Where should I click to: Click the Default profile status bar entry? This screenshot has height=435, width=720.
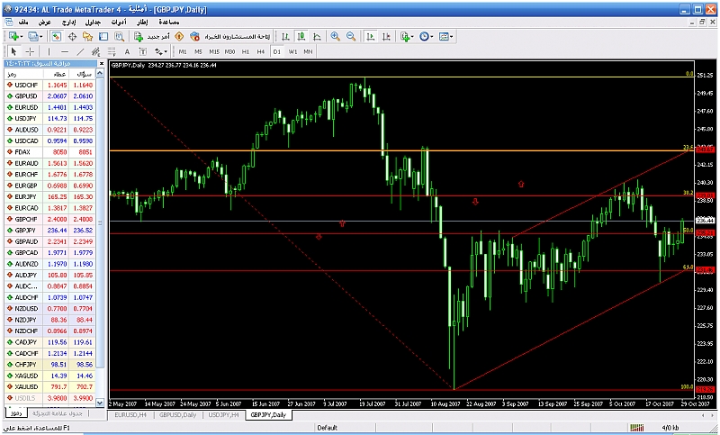coord(327,428)
